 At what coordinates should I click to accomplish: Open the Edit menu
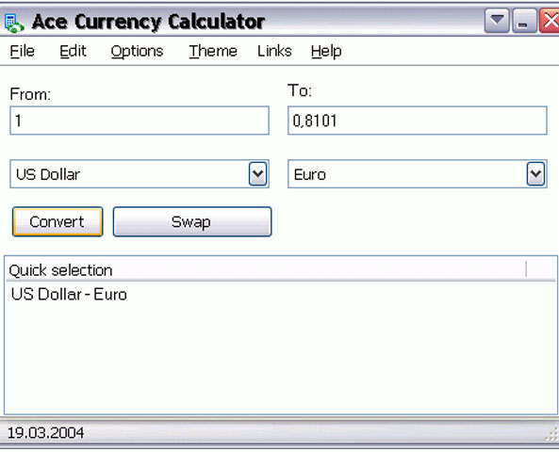click(73, 51)
